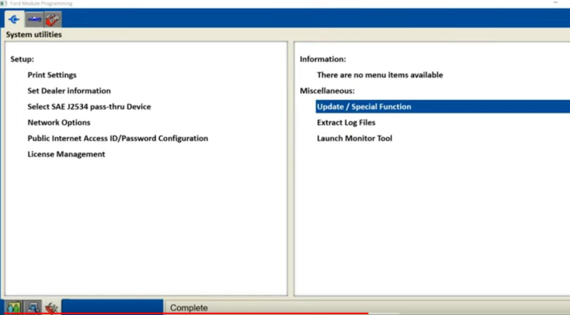The width and height of the screenshot is (570, 315).
Task: Click the bottom green figures icon
Action: coord(14,307)
